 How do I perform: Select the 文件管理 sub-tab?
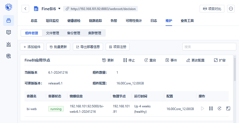pyautogui.click(x=53, y=33)
